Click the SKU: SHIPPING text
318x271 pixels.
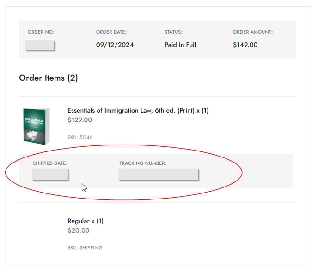click(x=85, y=248)
